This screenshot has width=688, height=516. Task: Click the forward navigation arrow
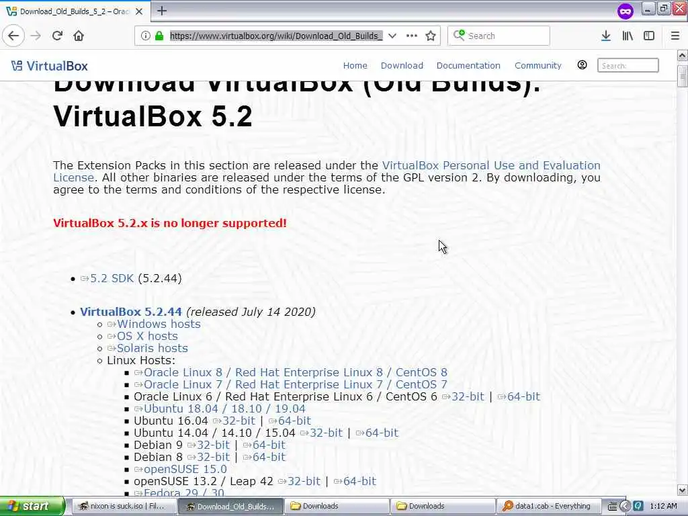pos(36,36)
